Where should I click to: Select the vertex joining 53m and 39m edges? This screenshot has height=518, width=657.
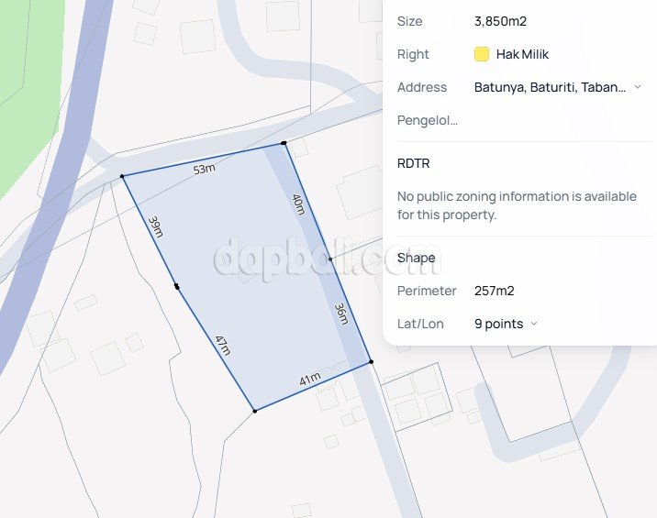[x=122, y=176]
